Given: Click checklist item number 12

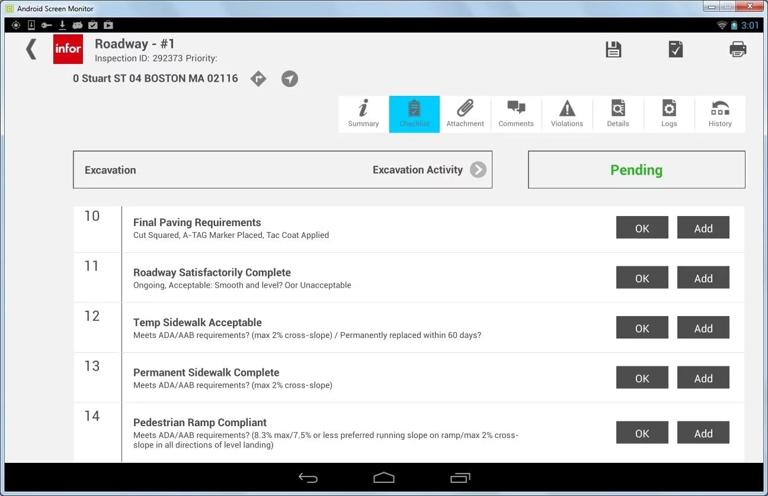Looking at the screenshot, I should click(92, 316).
